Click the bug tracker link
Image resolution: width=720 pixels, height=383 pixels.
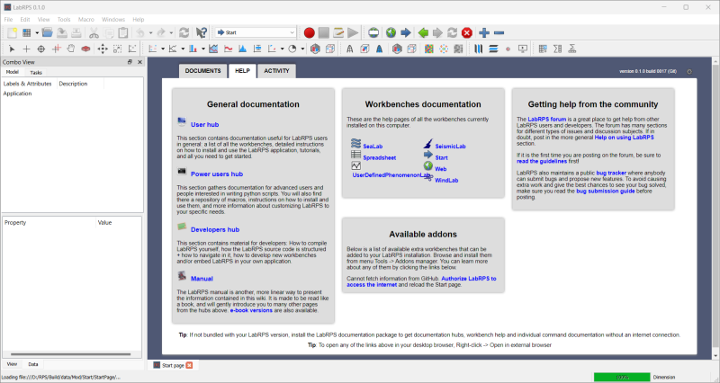[611, 173]
